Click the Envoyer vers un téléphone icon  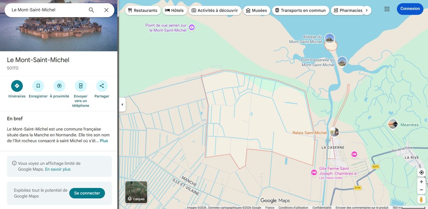pos(81,86)
